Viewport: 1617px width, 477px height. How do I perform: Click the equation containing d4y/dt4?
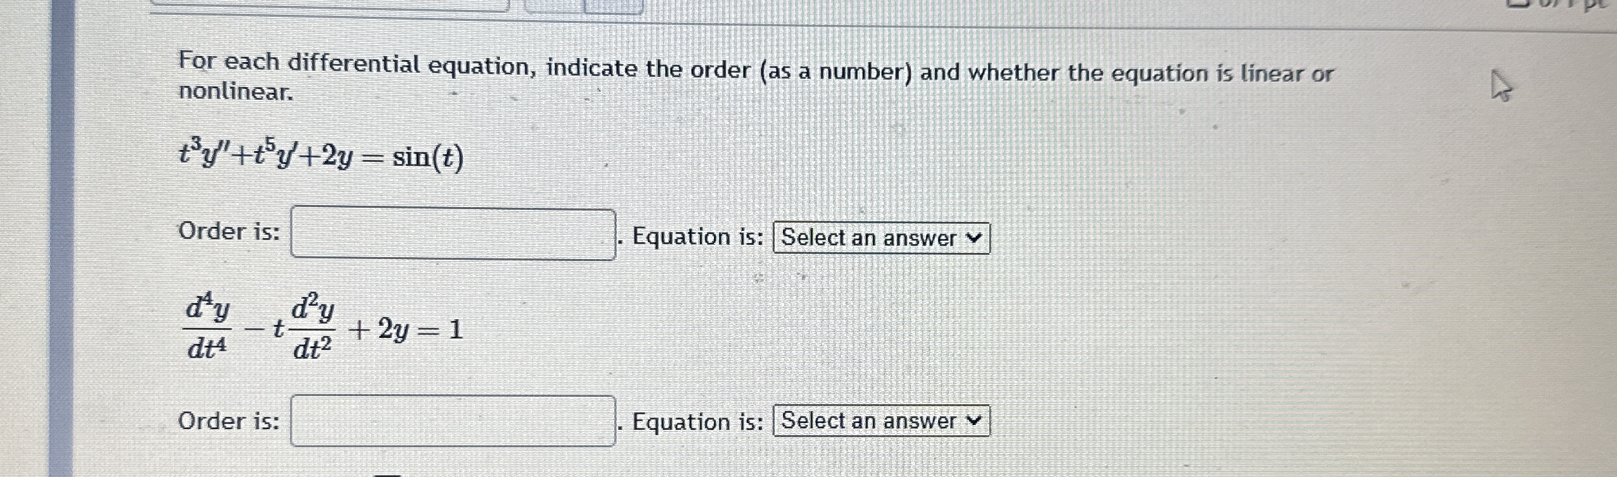[x=324, y=331]
